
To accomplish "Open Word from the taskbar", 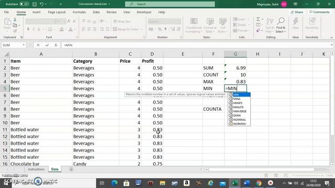I will coord(247,183).
